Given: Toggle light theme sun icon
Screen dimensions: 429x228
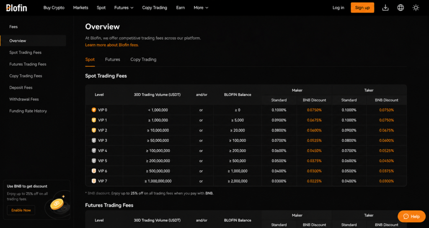Looking at the screenshot, I should coord(416,8).
